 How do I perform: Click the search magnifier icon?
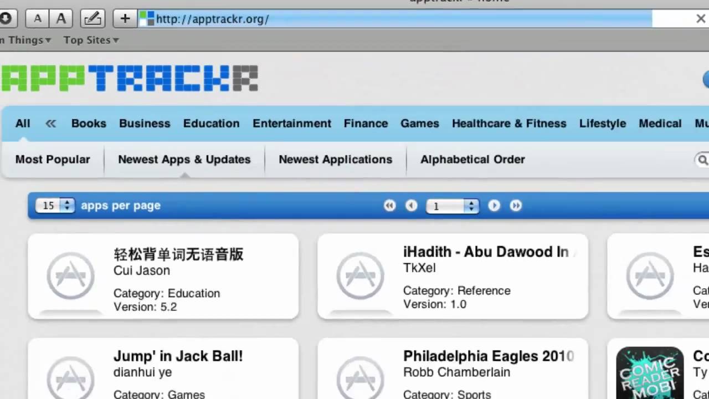[703, 160]
